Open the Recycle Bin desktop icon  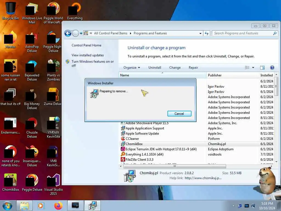point(11,11)
